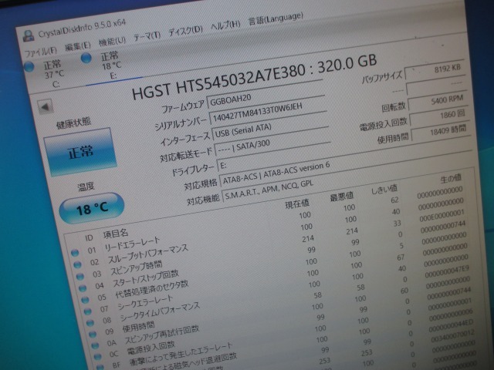
Task: Click status dot for attribute 05 代替処理済のセクタ数
Action: coord(85,300)
